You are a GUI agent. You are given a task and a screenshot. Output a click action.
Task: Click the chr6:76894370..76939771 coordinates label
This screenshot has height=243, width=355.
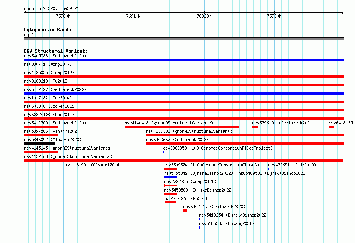coord(51,9)
